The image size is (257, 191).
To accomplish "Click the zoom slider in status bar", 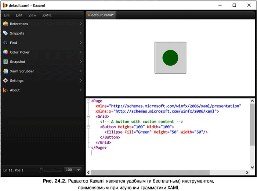I will point(51,170).
